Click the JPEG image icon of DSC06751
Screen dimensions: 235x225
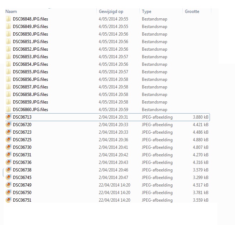pyautogui.click(x=9, y=200)
